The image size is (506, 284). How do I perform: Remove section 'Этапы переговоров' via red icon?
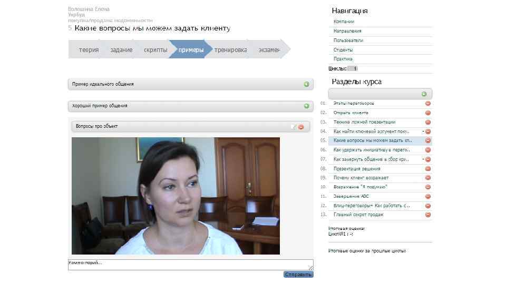[428, 104]
